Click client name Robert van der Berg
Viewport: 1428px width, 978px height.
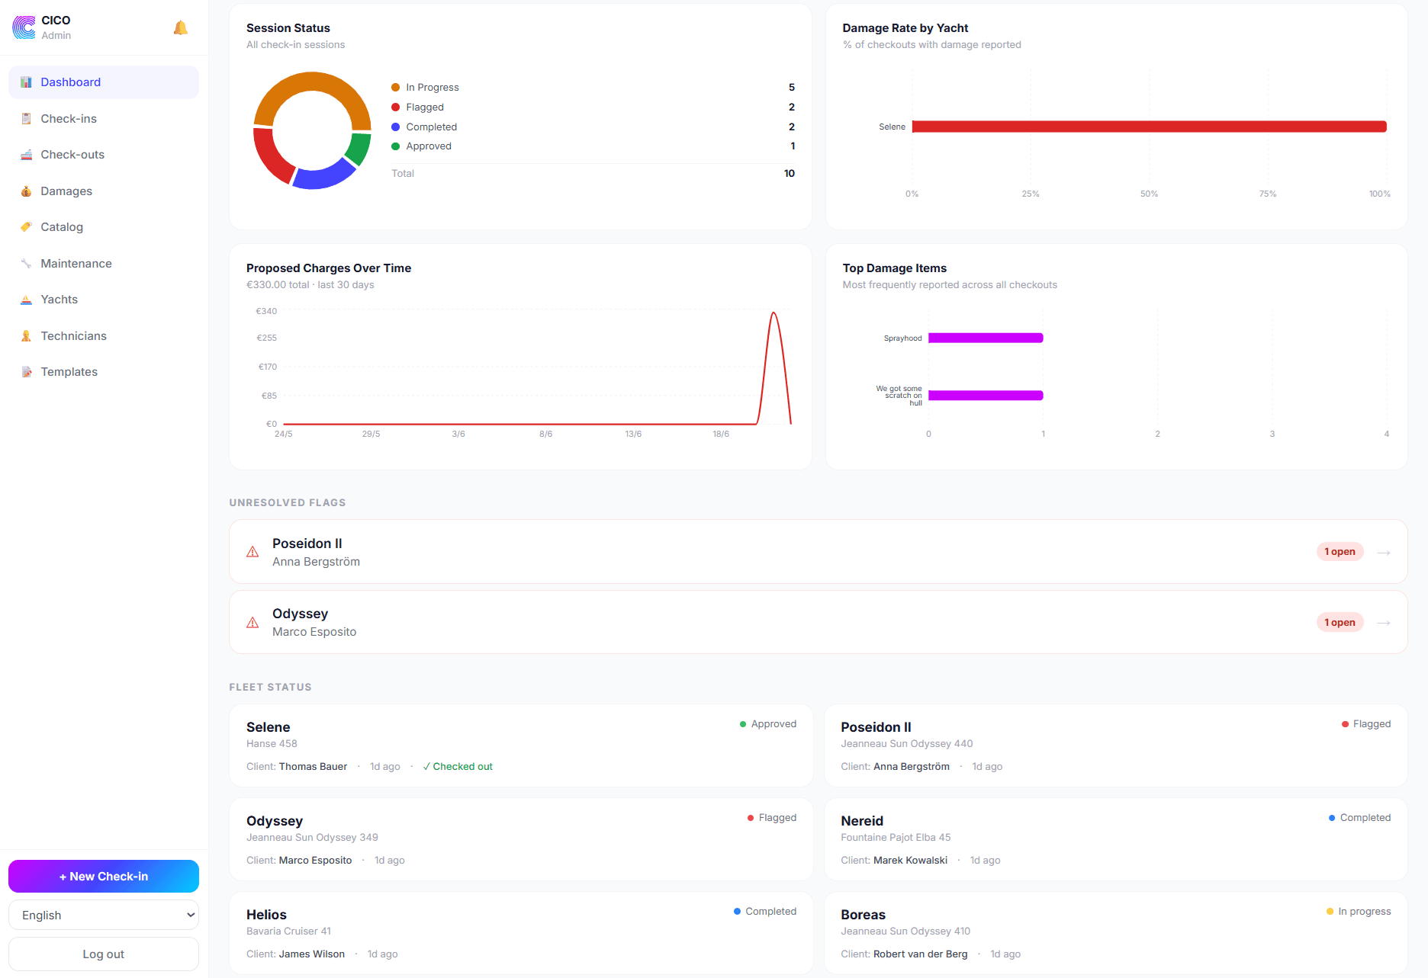click(x=920, y=954)
